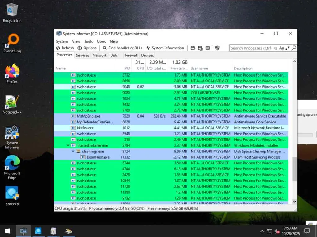Screen dimensions: 317x237
Task: Open the Windows Start menu
Action: pyautogui.click(x=8, y=231)
